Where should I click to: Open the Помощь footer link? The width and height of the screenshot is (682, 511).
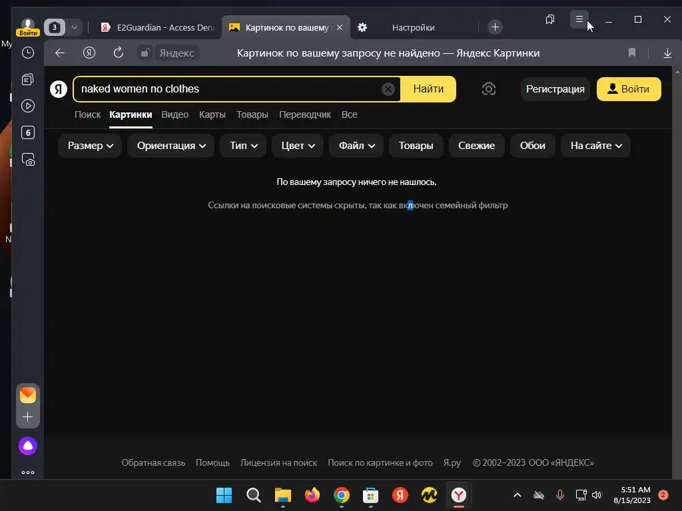pos(212,463)
